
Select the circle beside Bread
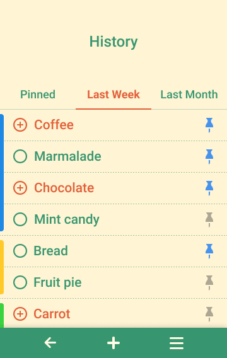[x=20, y=251]
